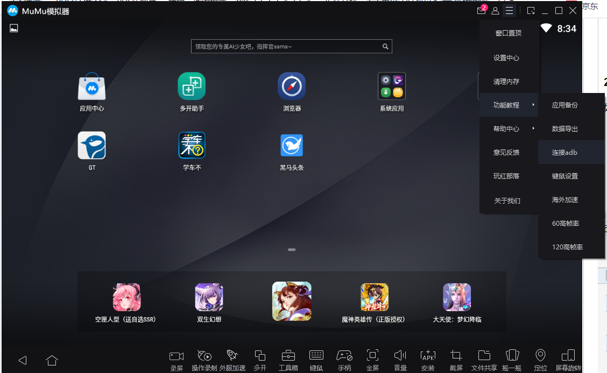The height and width of the screenshot is (373, 607).
Task: Toggle 全屏 fullscreen mode
Action: [372, 361]
